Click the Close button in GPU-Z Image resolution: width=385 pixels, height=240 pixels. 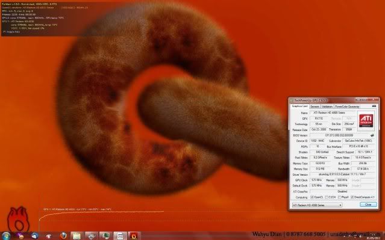368,205
